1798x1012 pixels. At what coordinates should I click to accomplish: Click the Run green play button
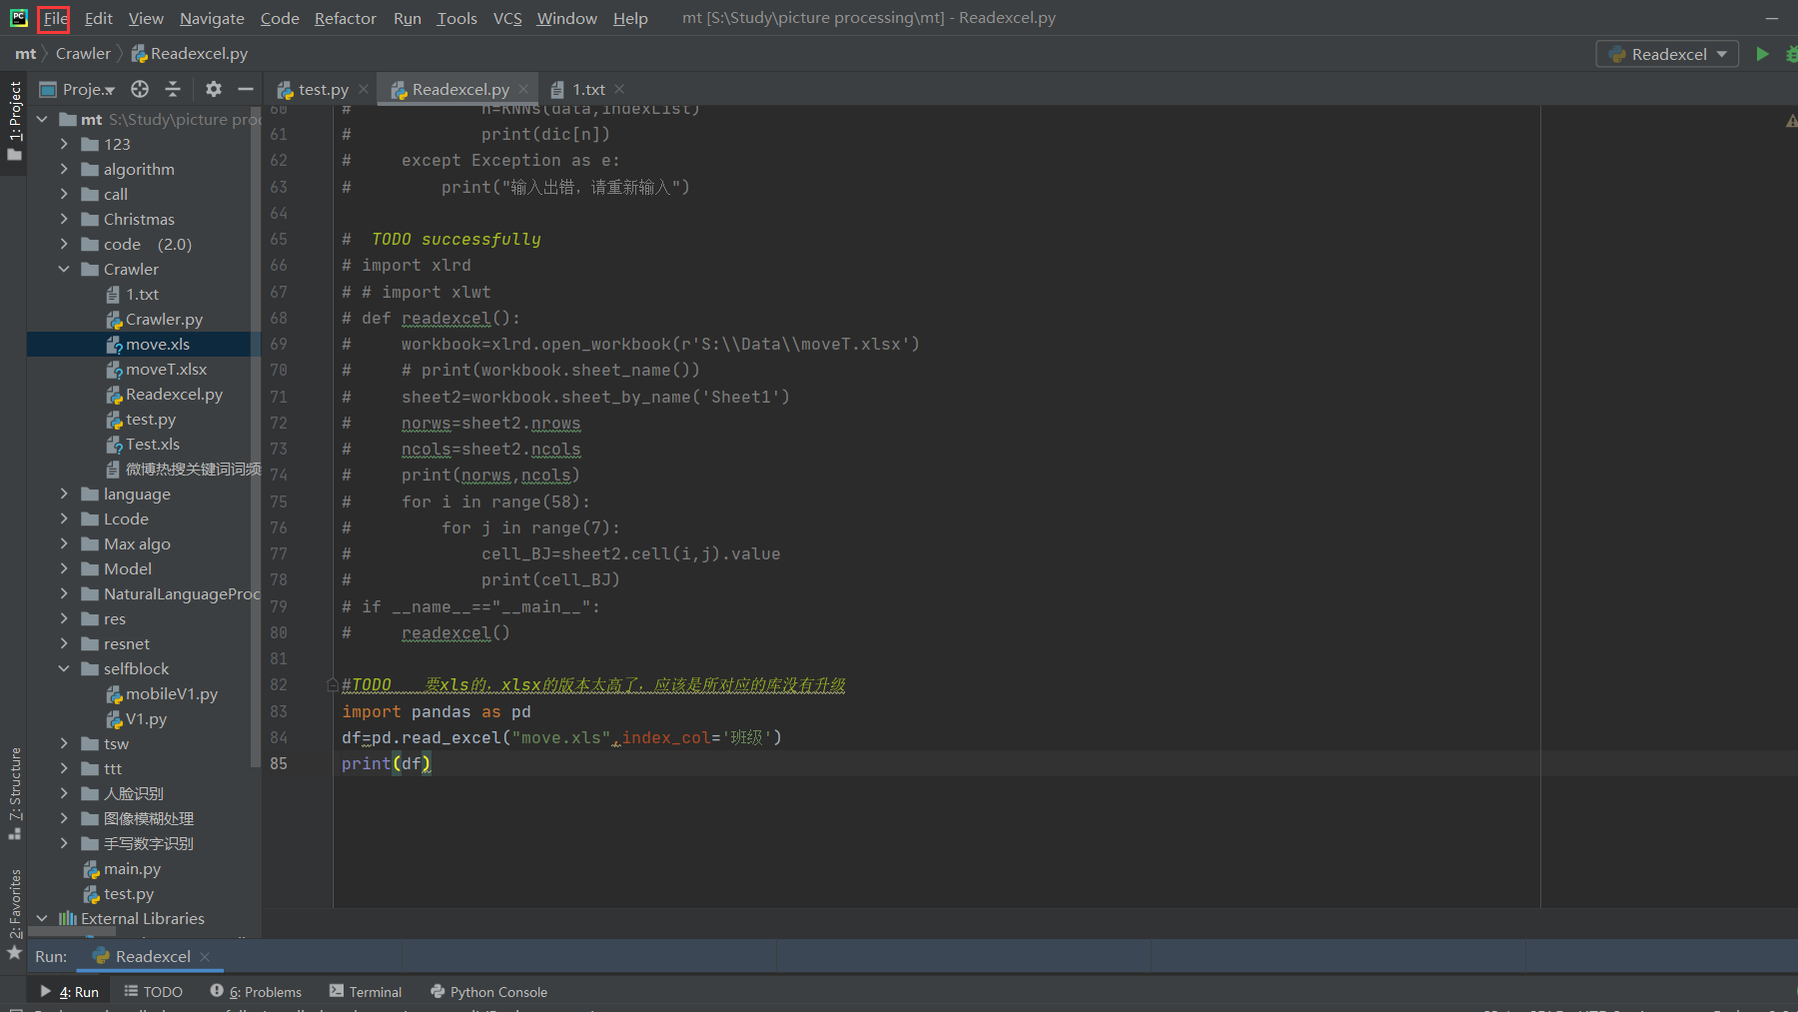point(1762,54)
